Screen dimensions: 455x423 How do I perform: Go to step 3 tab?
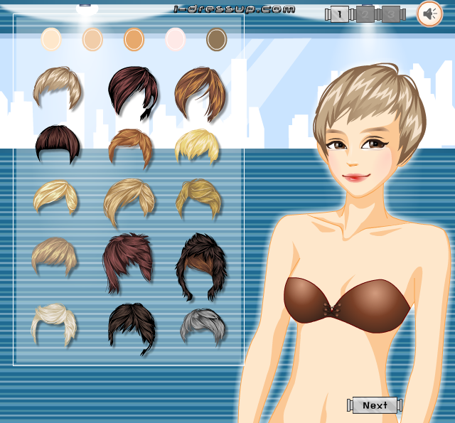(x=391, y=14)
